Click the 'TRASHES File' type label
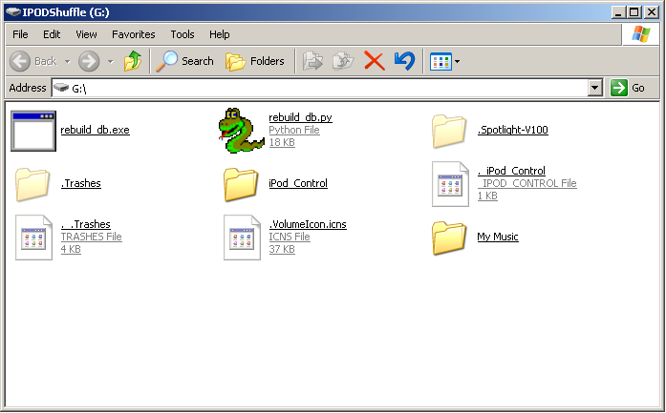This screenshot has height=413, width=666. point(92,237)
